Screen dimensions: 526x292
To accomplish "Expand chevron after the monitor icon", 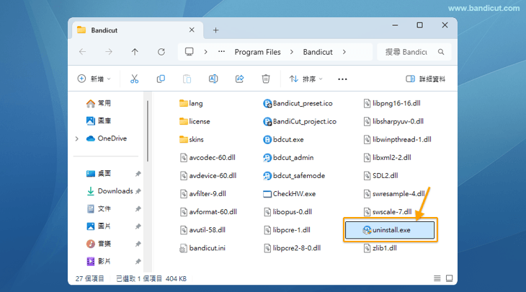I will point(205,52).
